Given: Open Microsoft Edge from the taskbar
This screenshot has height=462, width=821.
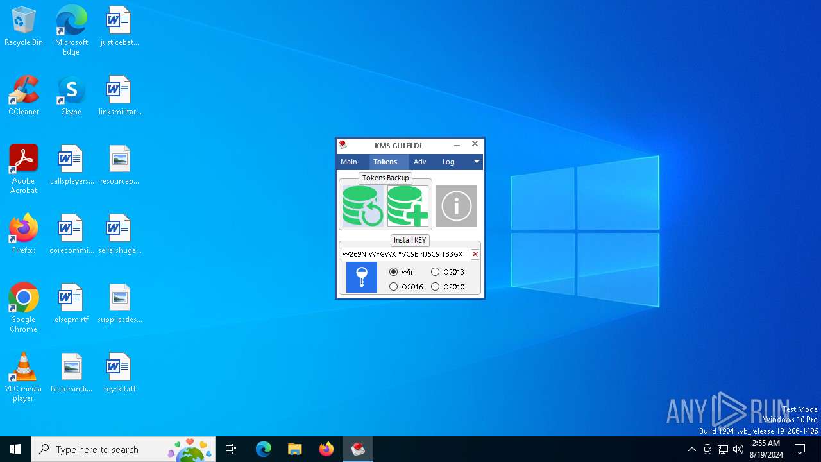Looking at the screenshot, I should click(264, 449).
